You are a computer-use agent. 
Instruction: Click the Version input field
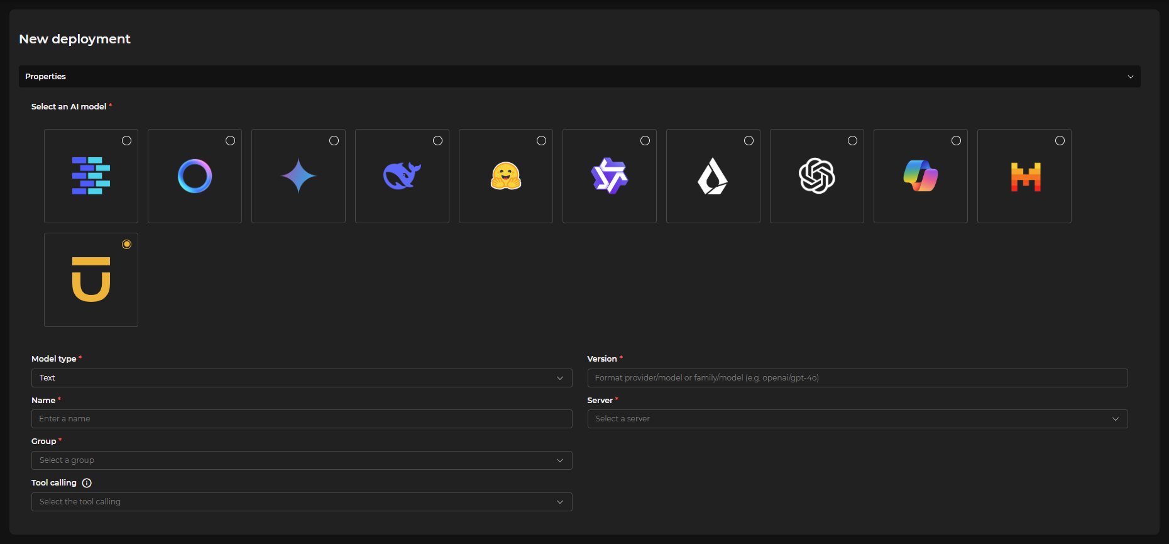pyautogui.click(x=857, y=378)
